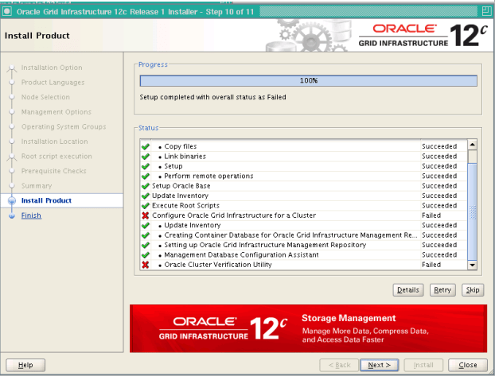This screenshot has width=495, height=376.
Task: Click the Retry button
Action: (442, 290)
